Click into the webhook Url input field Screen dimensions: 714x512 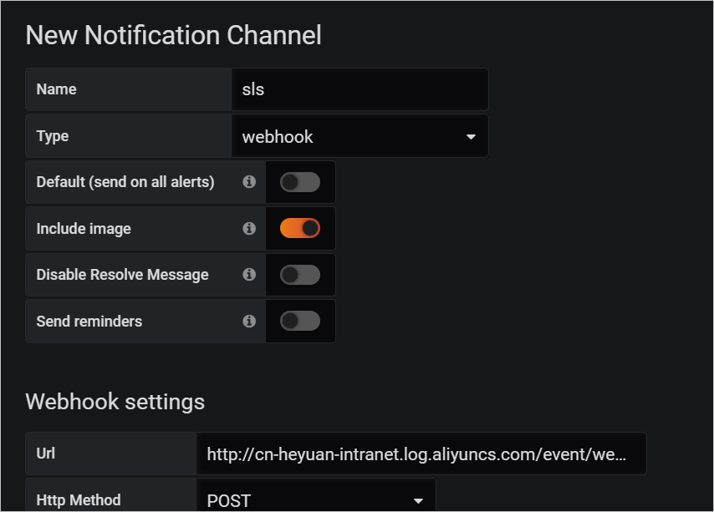pos(421,454)
